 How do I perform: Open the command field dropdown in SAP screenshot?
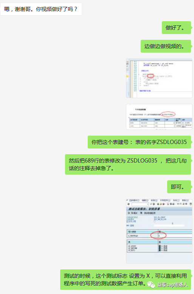(x=148, y=204)
